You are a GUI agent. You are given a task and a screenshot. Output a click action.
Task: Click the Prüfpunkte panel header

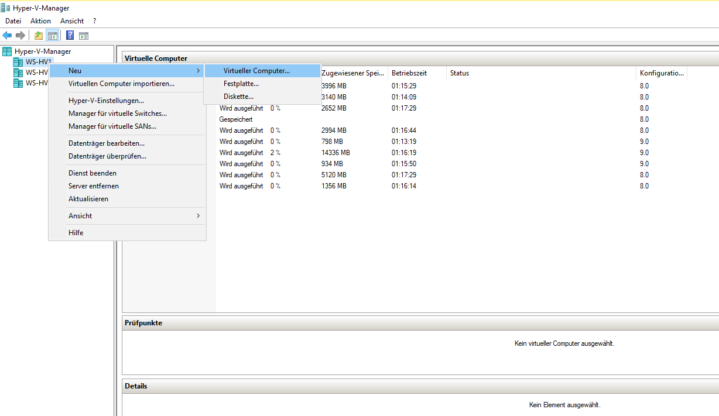(x=420, y=323)
